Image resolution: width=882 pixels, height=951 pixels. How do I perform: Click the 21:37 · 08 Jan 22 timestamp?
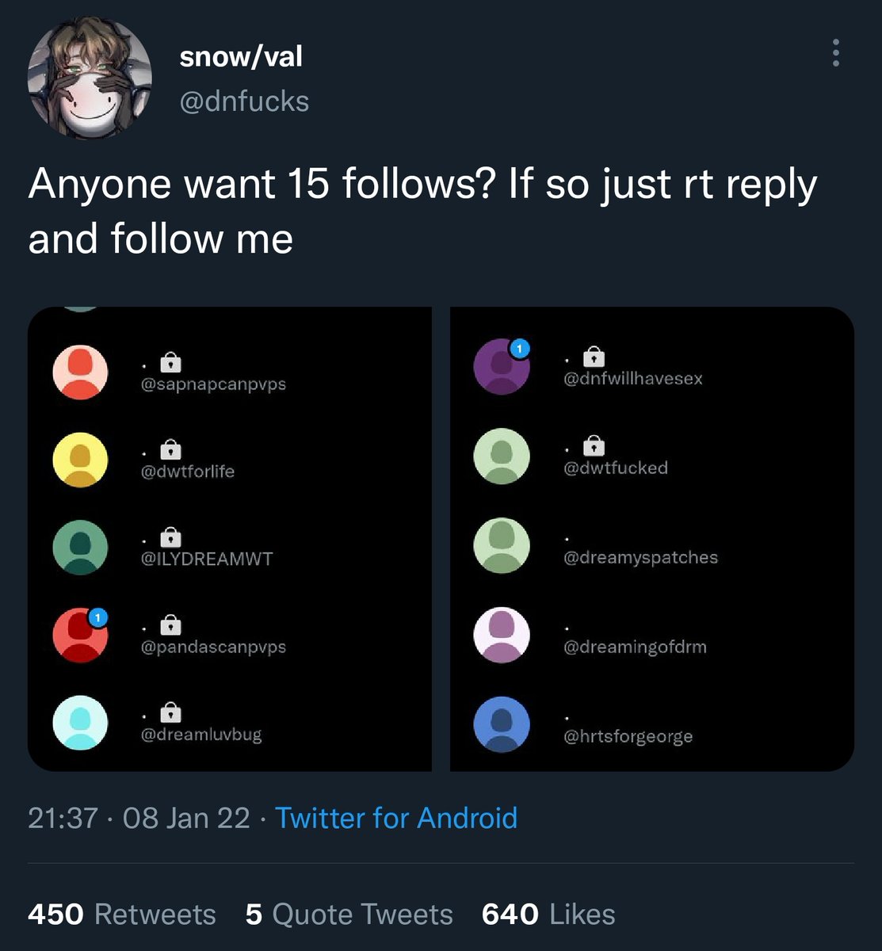tap(139, 817)
